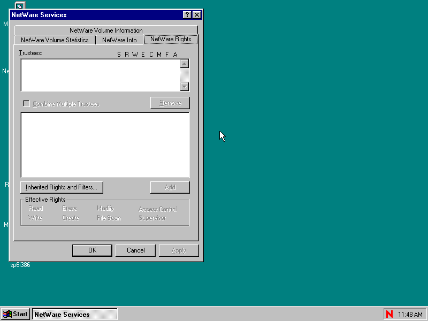Screen dimensions: 428x321
Task: Open Inherited Rights and Filters dialog
Action: tap(62, 187)
